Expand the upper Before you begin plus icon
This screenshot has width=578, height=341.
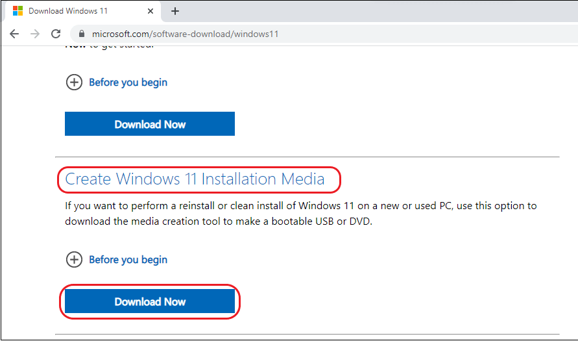(74, 82)
